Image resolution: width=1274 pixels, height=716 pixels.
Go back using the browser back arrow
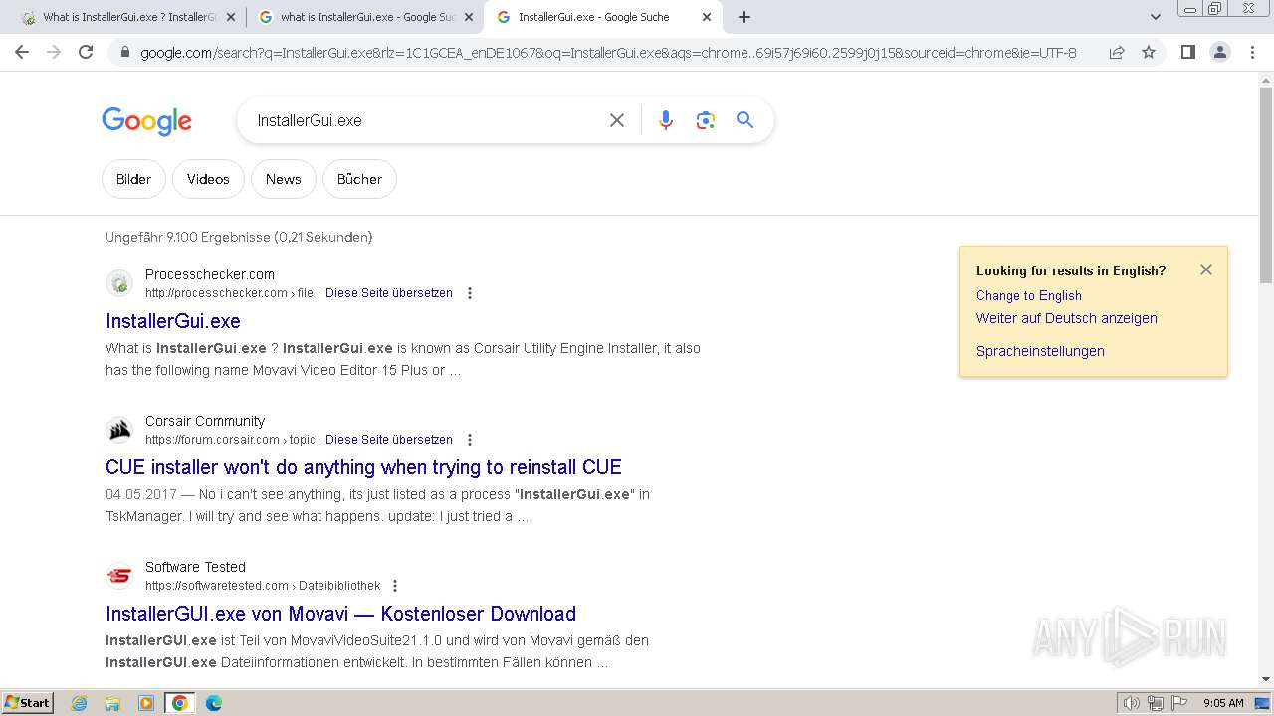[22, 52]
